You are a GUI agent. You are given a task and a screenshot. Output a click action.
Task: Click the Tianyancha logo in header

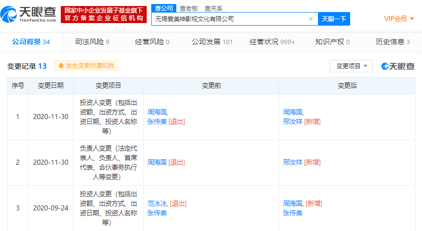31,15
